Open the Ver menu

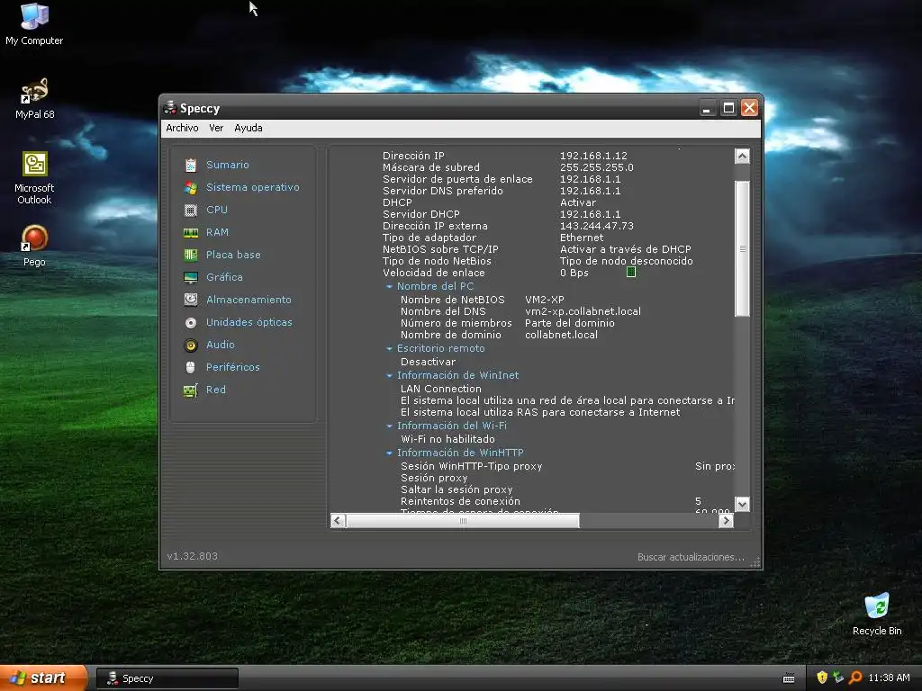pos(216,128)
